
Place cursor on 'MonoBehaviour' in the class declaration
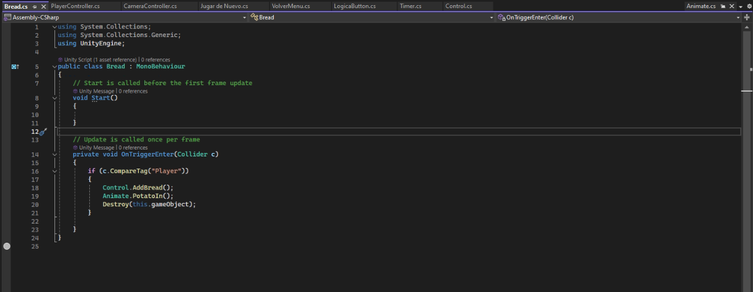[161, 67]
